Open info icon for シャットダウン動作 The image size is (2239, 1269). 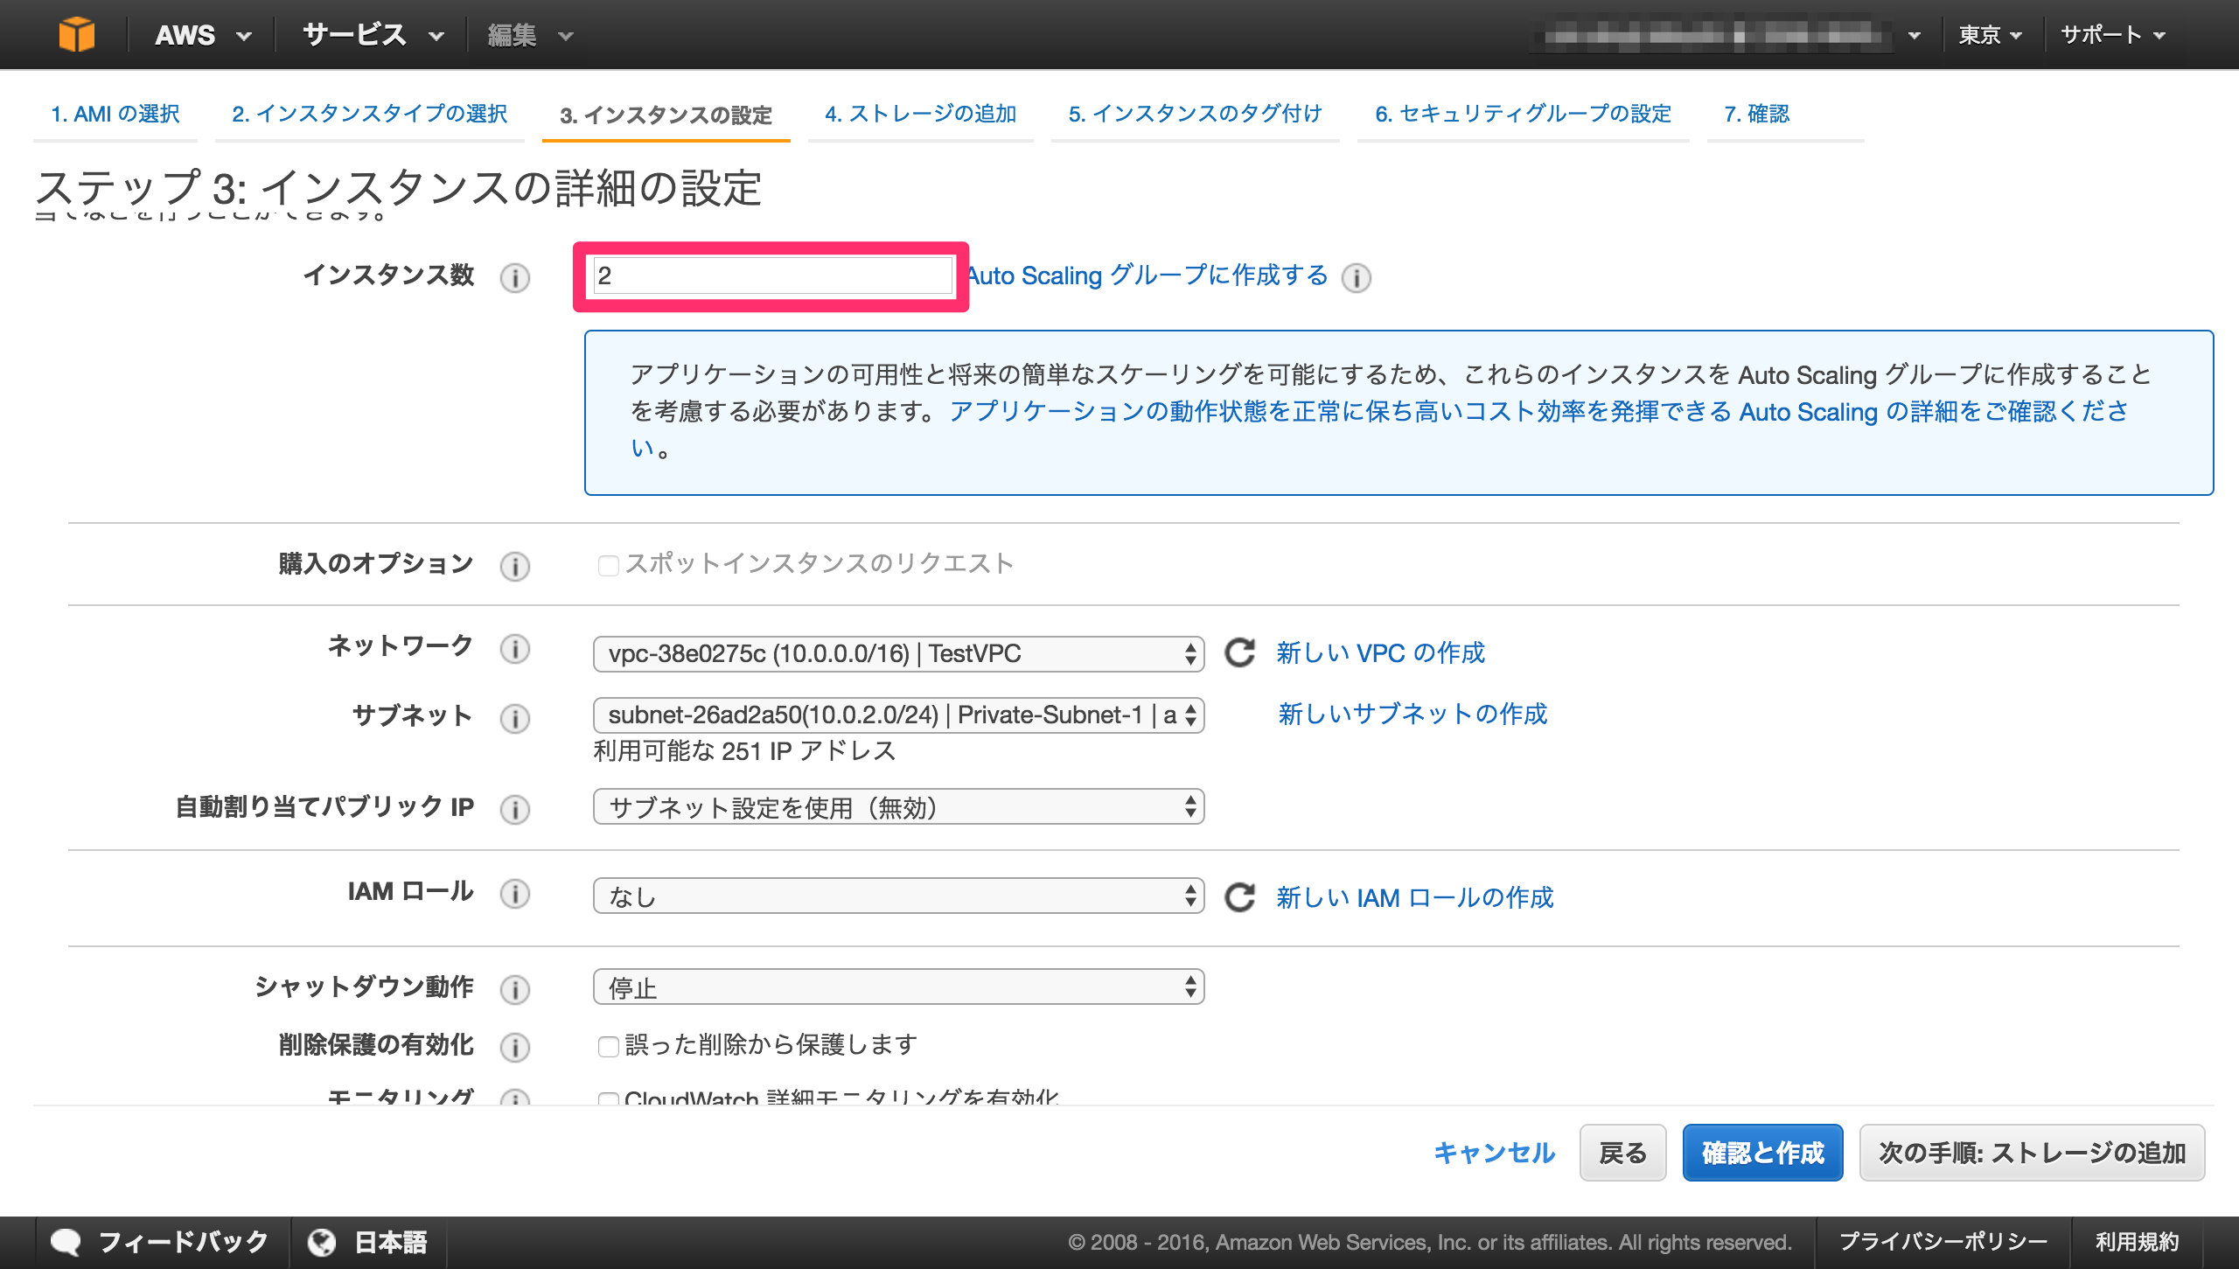click(x=515, y=989)
